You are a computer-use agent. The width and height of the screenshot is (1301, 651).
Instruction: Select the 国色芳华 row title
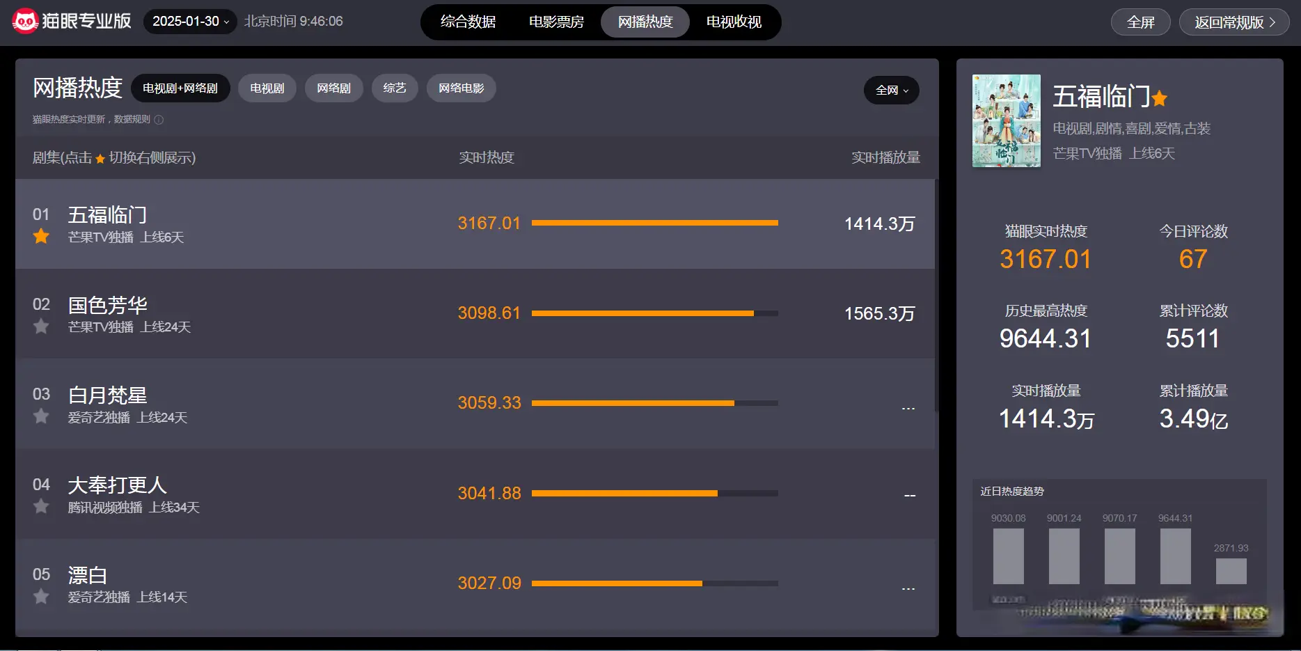coord(107,304)
